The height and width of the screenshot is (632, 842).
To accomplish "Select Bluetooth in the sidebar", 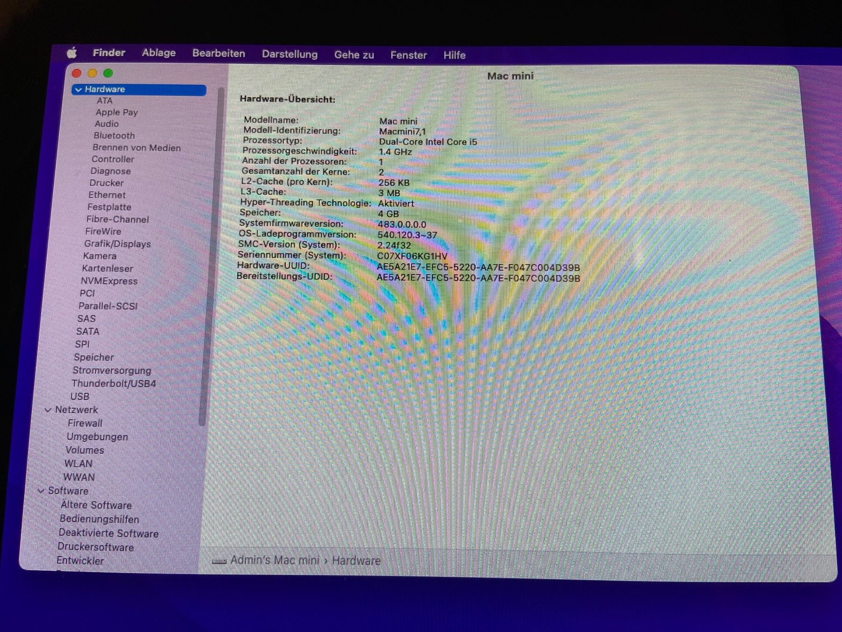I will (114, 135).
